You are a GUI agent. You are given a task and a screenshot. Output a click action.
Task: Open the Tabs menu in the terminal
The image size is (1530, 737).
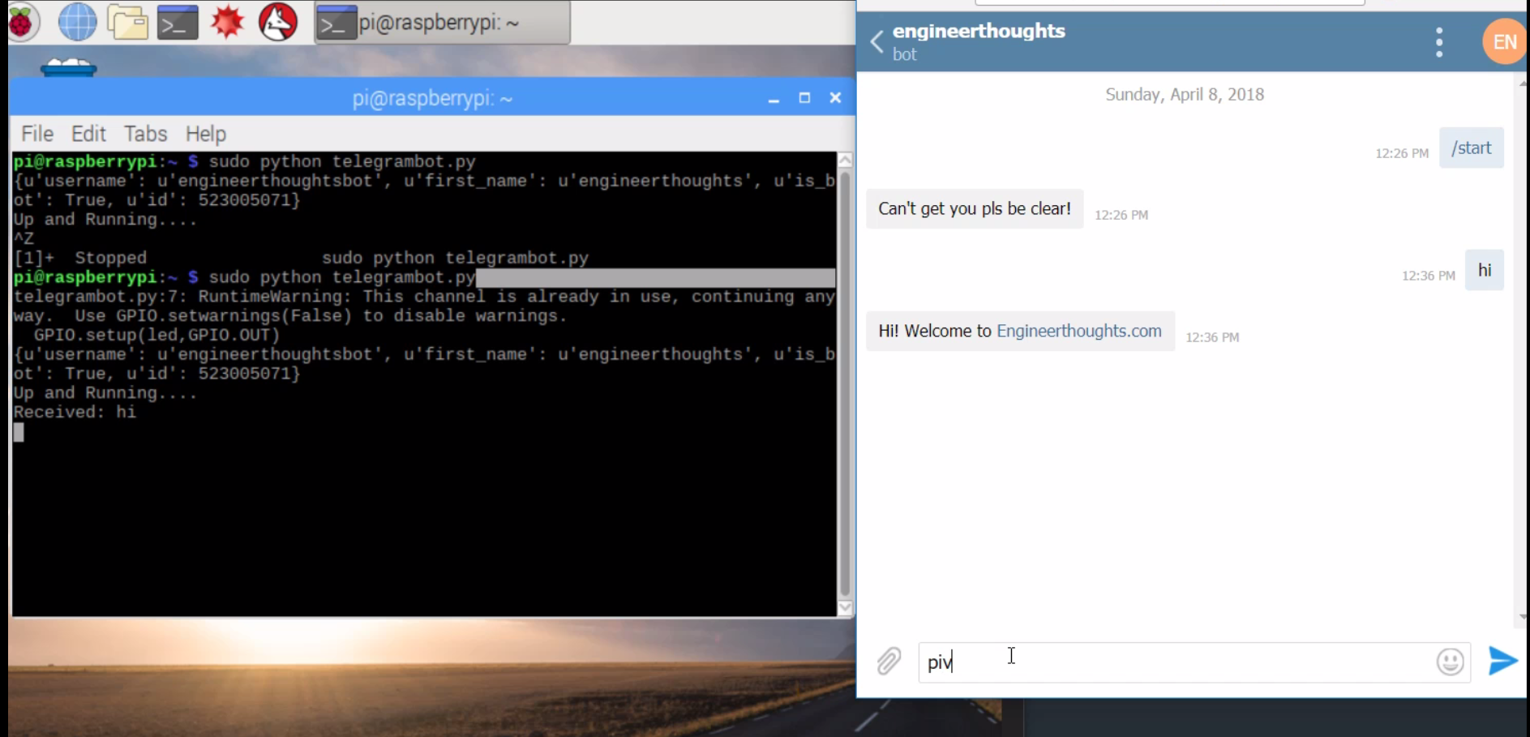[146, 134]
